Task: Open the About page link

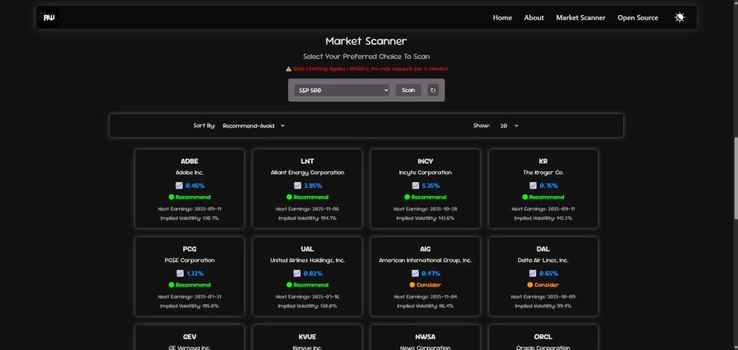Action: click(534, 17)
